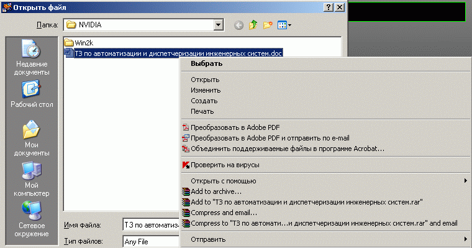
Task: Open Network Places (Сетевое окружение)
Action: (32, 219)
